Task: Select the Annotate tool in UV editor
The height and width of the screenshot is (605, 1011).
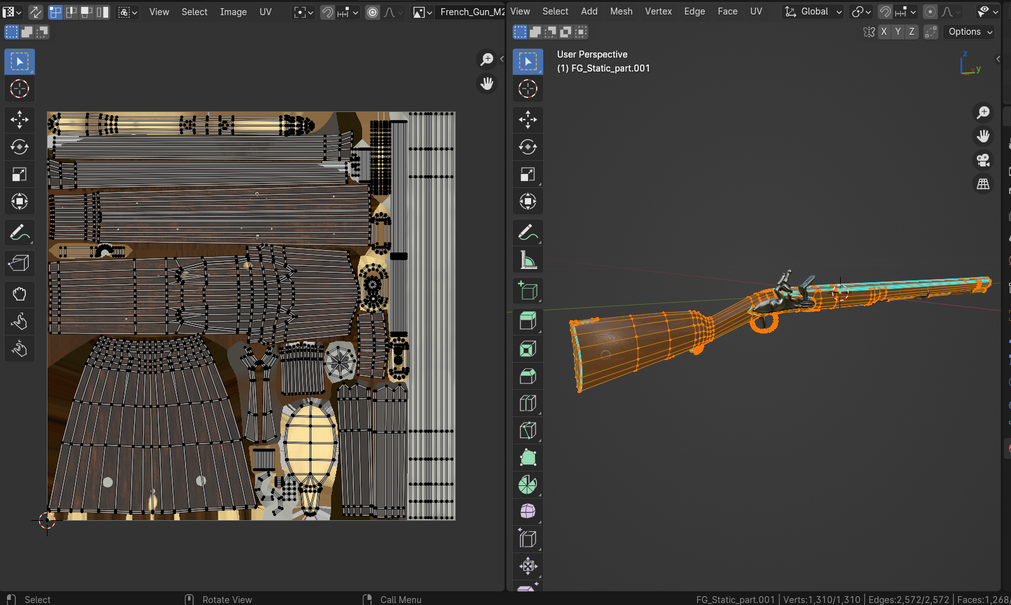Action: click(x=19, y=233)
